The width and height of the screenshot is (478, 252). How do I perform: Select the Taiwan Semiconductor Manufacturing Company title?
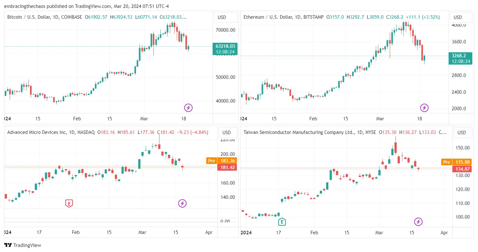coord(299,132)
